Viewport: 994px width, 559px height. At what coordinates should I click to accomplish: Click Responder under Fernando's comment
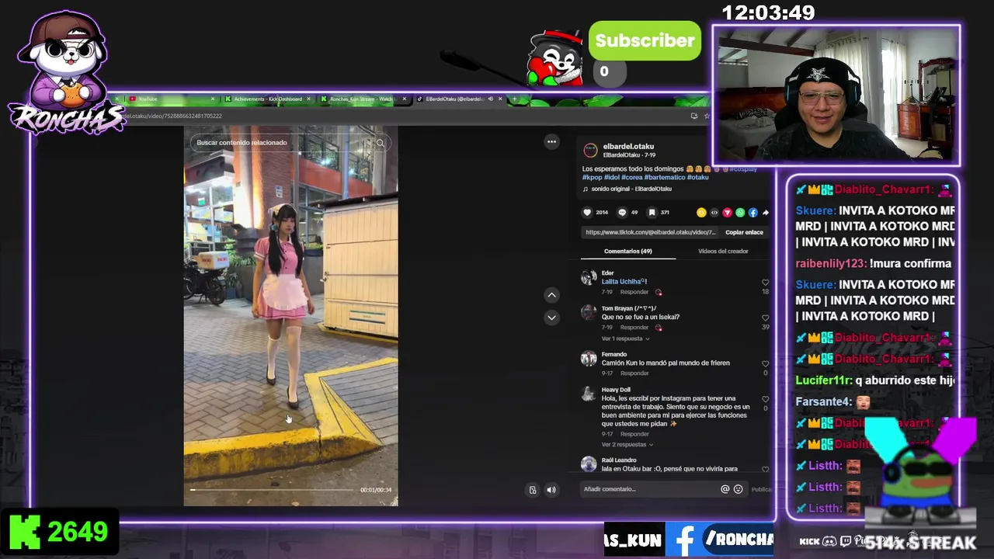[x=634, y=373]
